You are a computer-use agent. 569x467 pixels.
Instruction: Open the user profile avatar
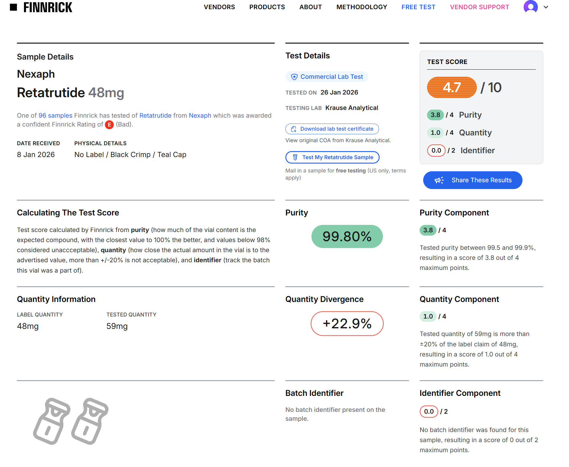530,7
